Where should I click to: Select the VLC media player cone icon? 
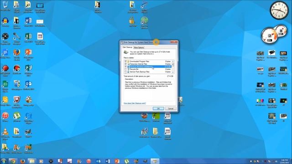point(5,134)
